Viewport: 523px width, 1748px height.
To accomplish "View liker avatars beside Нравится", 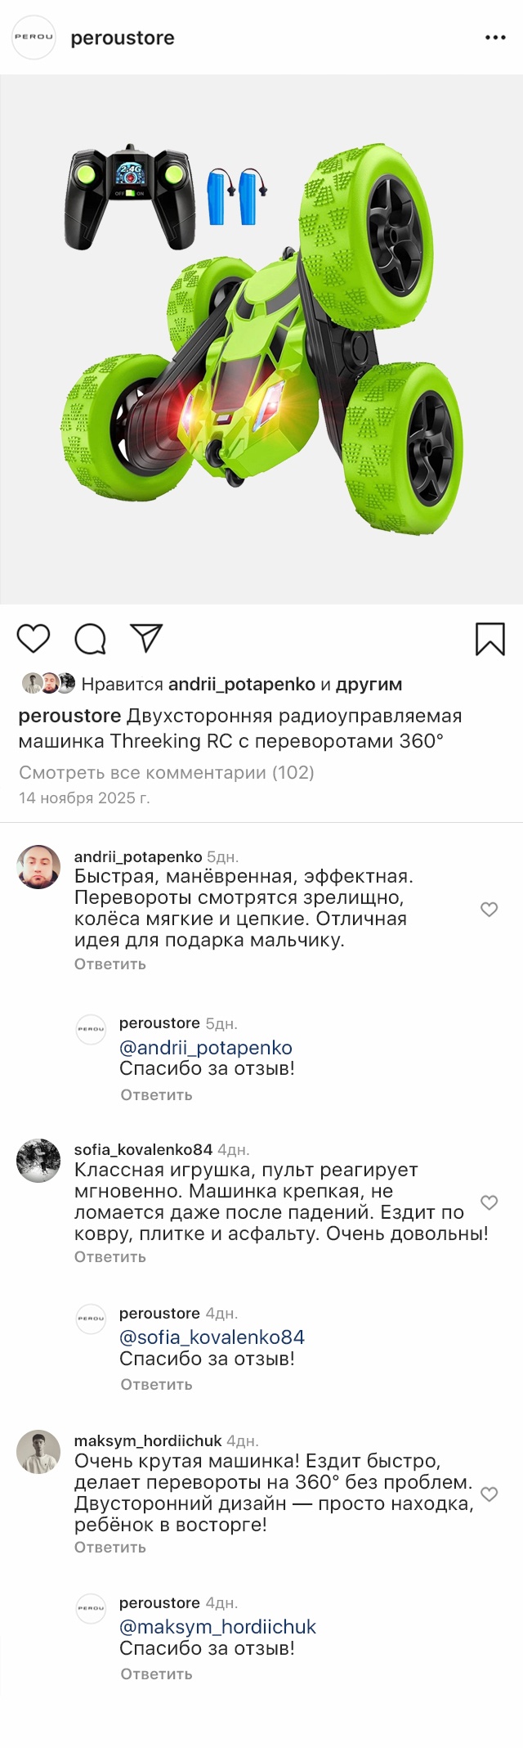I will coord(48,683).
